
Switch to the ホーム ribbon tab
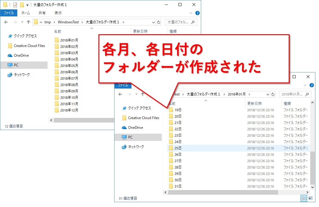(x=26, y=13)
